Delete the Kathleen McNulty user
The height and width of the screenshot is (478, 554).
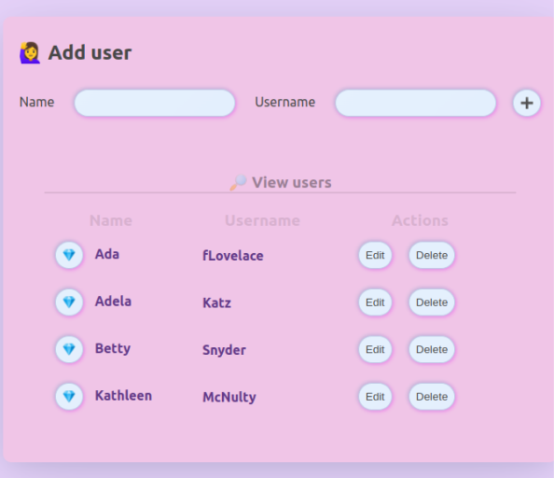(432, 397)
